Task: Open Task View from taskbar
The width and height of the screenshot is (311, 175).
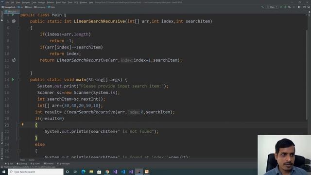Action: [x=75, y=172]
